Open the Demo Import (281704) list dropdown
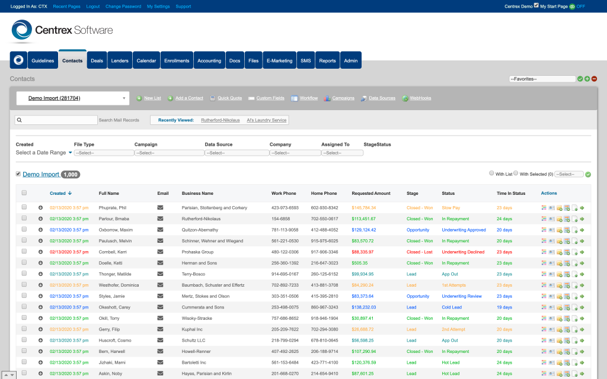This screenshot has width=607, height=379. tap(73, 98)
